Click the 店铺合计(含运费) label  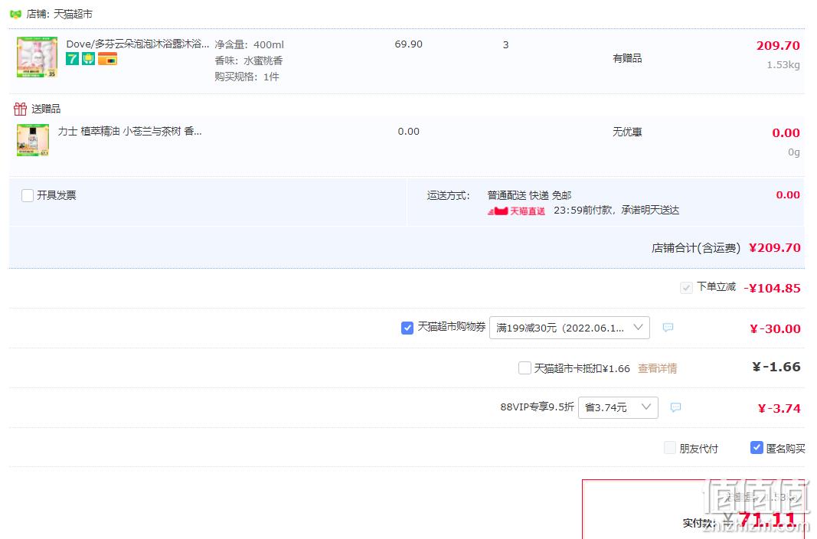click(695, 248)
